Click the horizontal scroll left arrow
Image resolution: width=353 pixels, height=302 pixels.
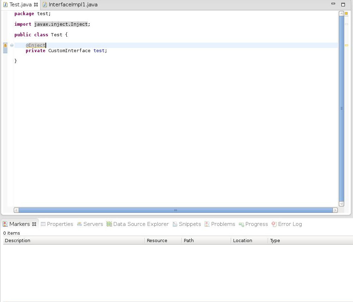[x=16, y=210]
